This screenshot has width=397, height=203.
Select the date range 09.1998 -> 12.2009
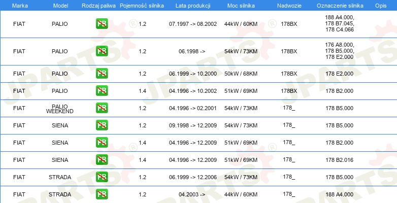click(193, 125)
